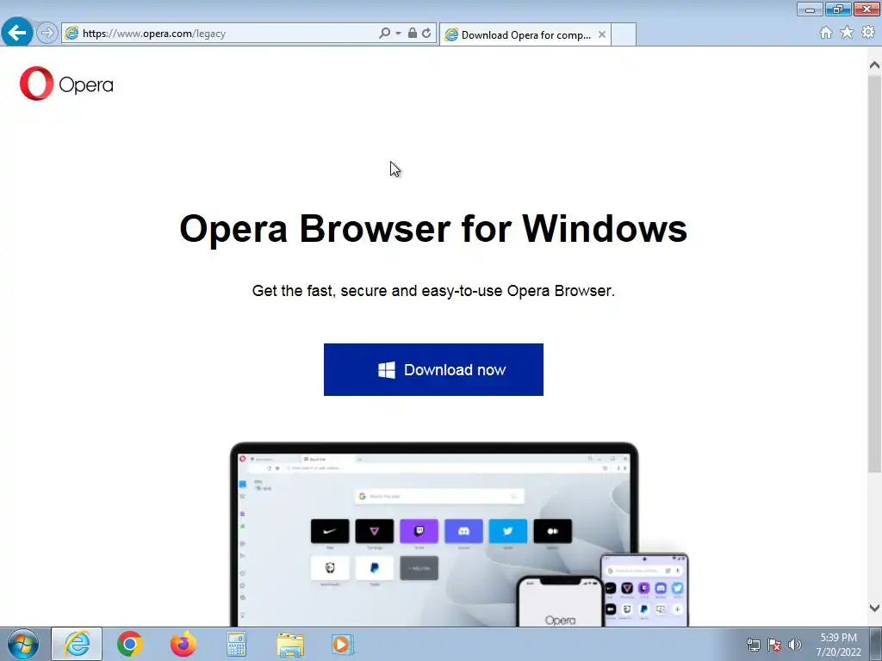Click the Windows logo on Download button

pyautogui.click(x=387, y=370)
